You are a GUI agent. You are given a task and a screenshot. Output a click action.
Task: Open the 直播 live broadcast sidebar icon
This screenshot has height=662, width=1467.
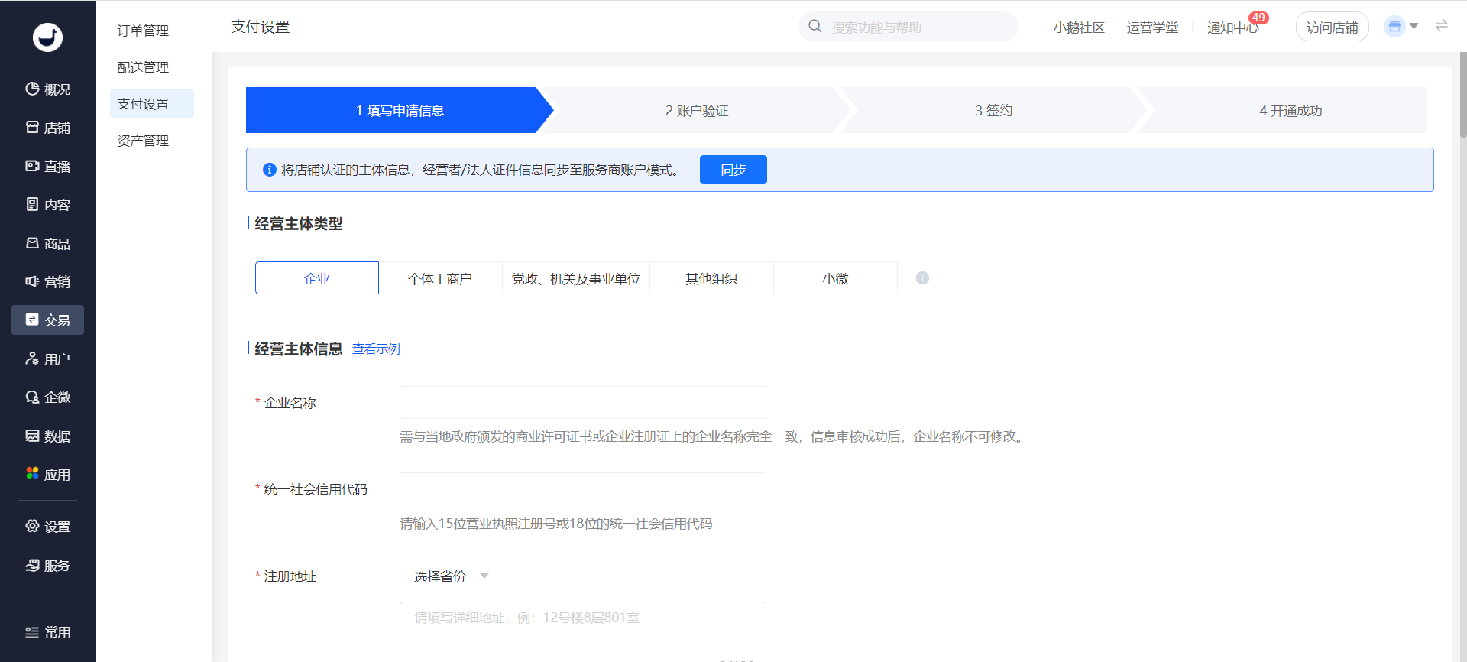pos(32,166)
